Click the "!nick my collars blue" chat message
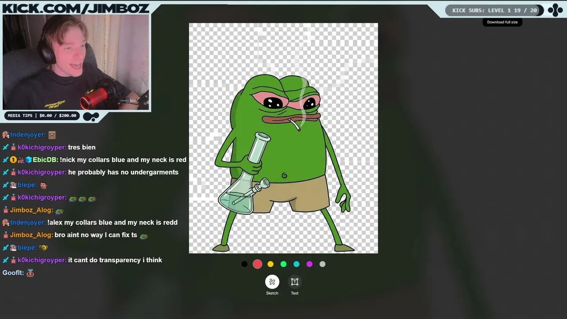The image size is (567, 319). 123,159
